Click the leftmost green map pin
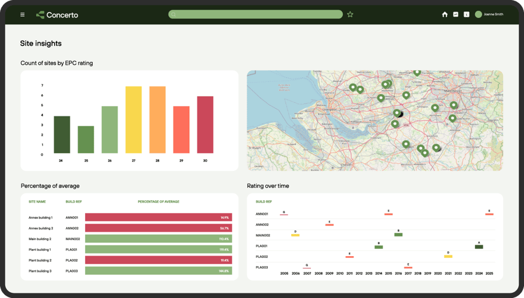The image size is (524, 298). pyautogui.click(x=353, y=87)
